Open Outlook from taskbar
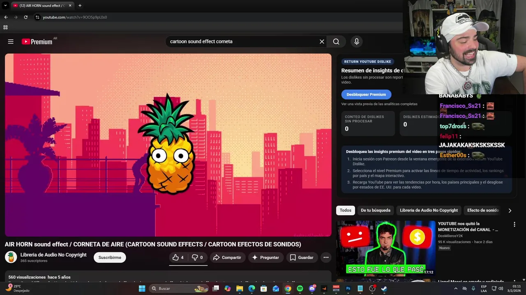This screenshot has height=295, width=526. pyautogui.click(x=276, y=288)
